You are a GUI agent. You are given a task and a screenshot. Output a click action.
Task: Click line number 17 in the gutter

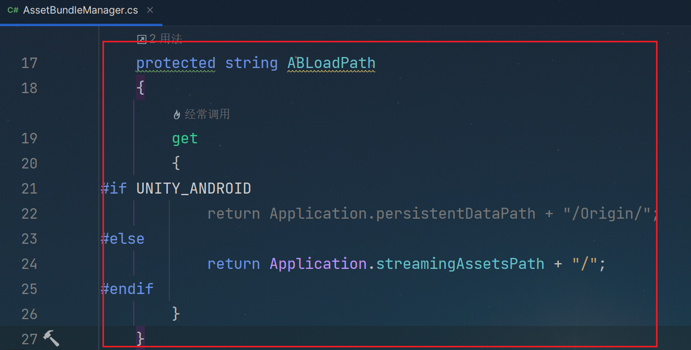click(x=29, y=63)
